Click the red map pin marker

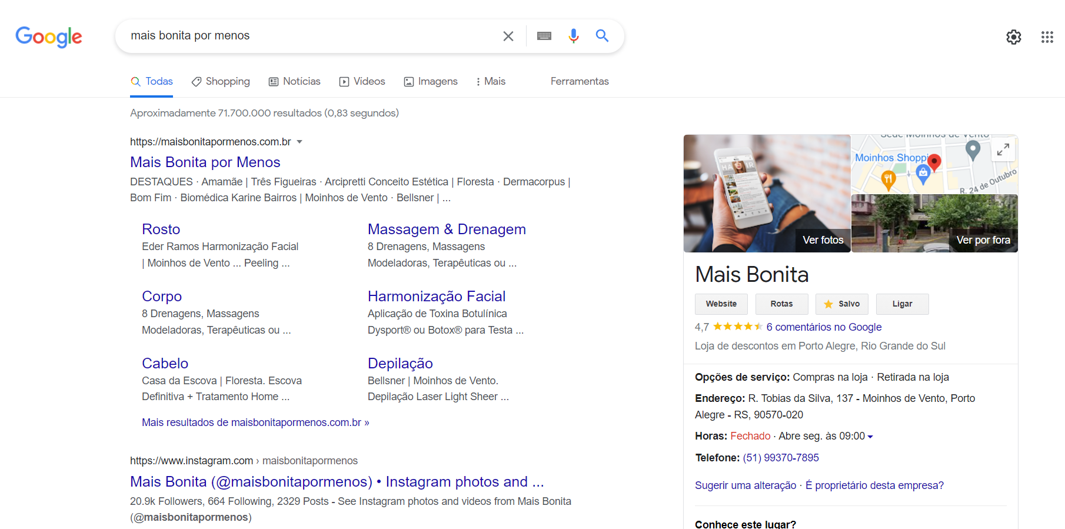pyautogui.click(x=934, y=162)
